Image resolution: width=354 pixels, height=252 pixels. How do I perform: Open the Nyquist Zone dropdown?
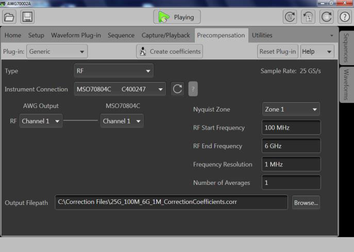click(291, 109)
